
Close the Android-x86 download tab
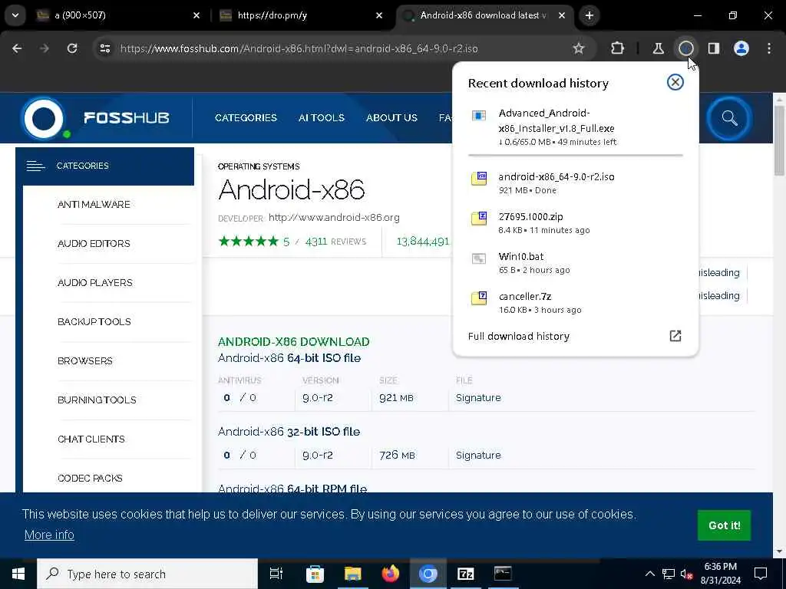pos(562,15)
